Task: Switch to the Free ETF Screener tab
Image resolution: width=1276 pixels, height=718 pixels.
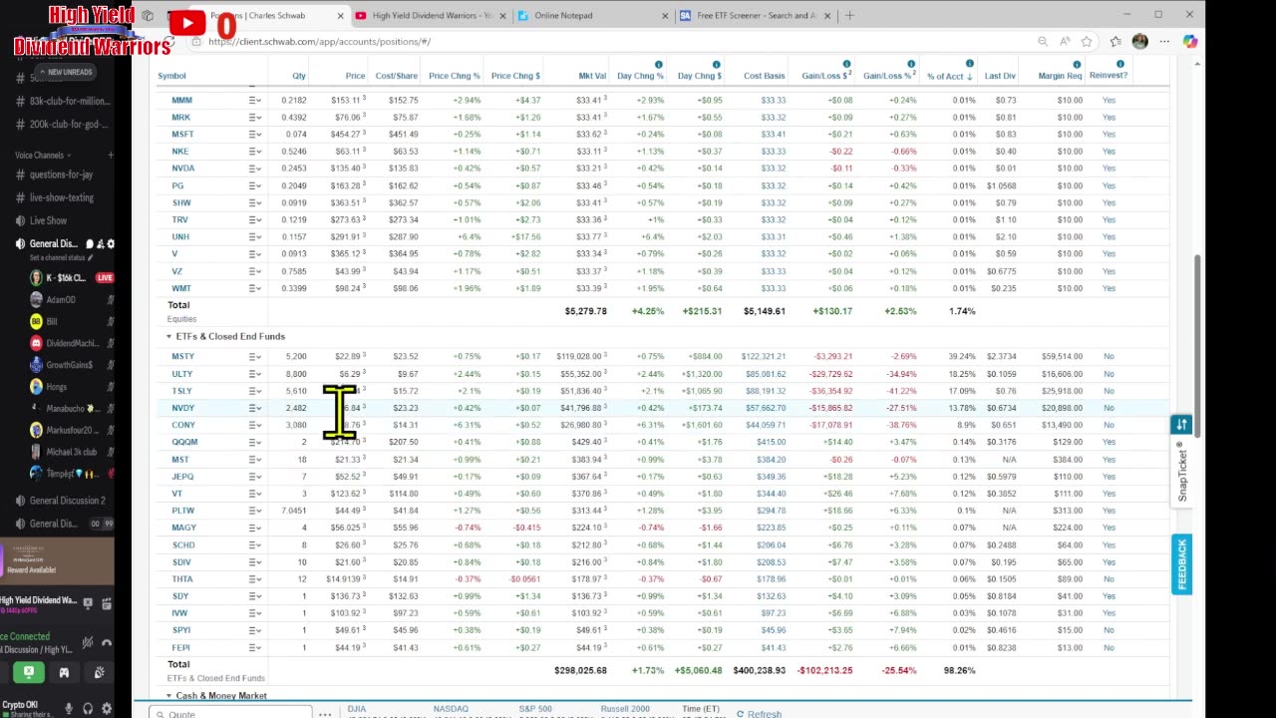Action: 756,16
